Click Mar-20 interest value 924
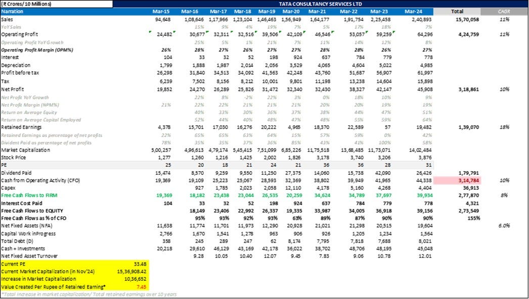This screenshot has height=299, width=529. pos(298,57)
